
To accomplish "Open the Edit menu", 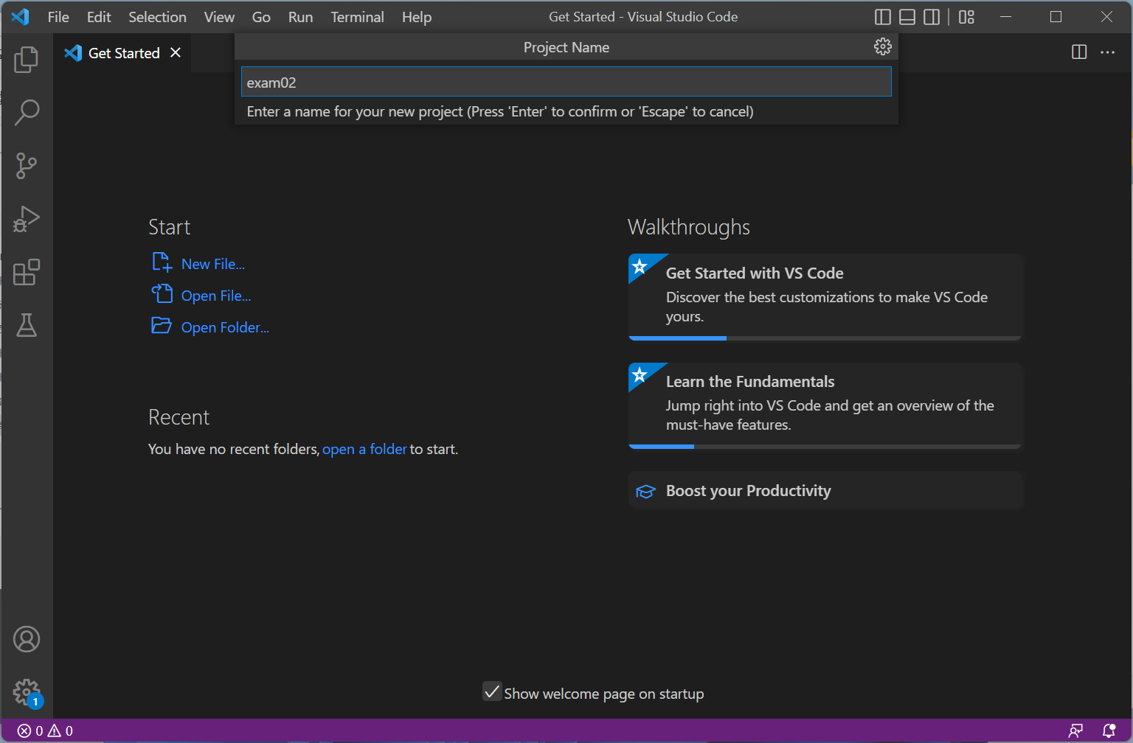I will pyautogui.click(x=99, y=17).
